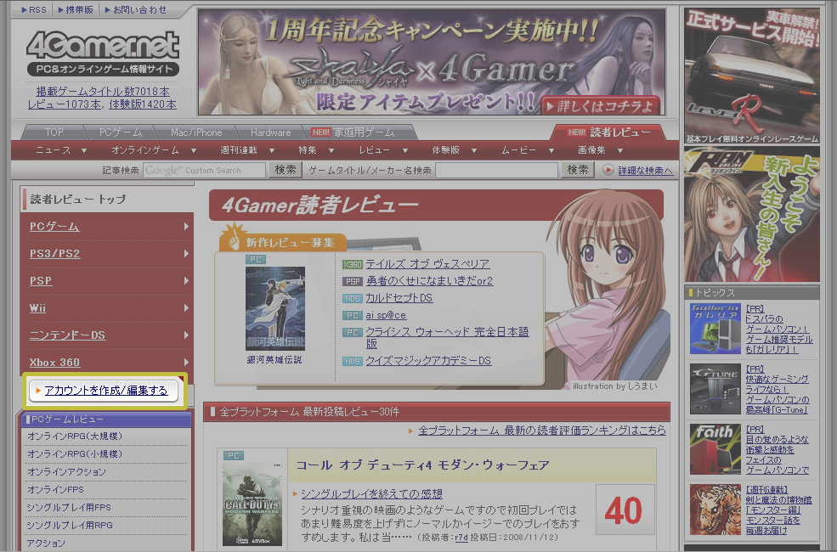The image size is (837, 552).
Task: Open クイズマジックアカデミーDS link
Action: tap(428, 361)
